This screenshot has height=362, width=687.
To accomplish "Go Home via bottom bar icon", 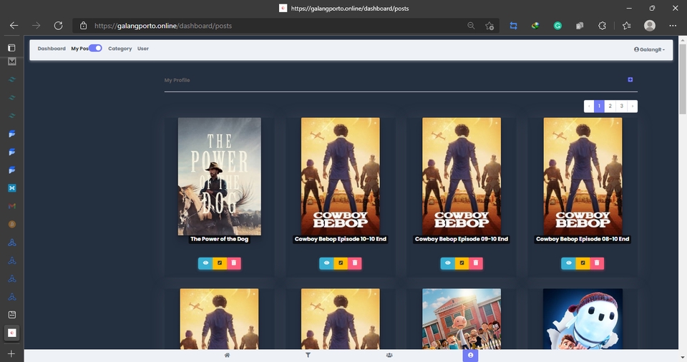I will click(227, 356).
